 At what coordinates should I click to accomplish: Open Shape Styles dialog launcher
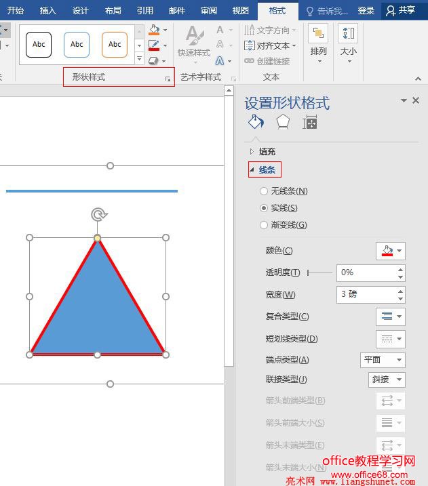(x=168, y=80)
